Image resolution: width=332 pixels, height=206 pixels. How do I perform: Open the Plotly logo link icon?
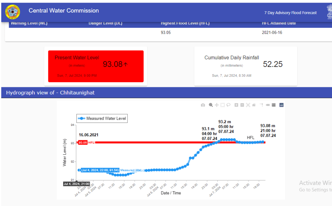281,105
